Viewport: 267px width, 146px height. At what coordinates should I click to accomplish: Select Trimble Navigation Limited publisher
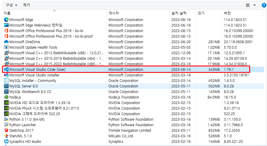coord(130,130)
